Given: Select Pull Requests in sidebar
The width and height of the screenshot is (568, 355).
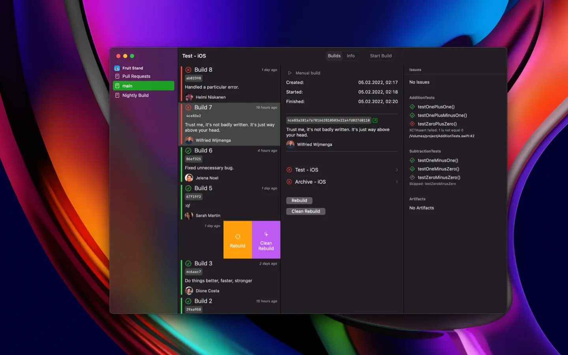Looking at the screenshot, I should coord(144,76).
